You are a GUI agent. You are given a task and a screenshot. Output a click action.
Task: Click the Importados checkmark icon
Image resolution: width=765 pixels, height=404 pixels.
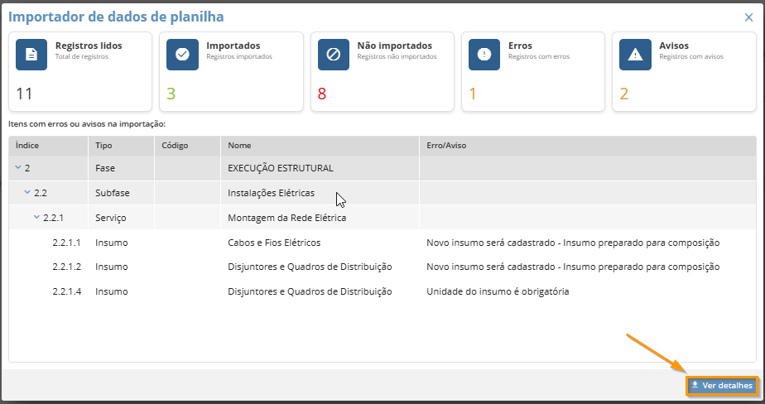tap(182, 54)
